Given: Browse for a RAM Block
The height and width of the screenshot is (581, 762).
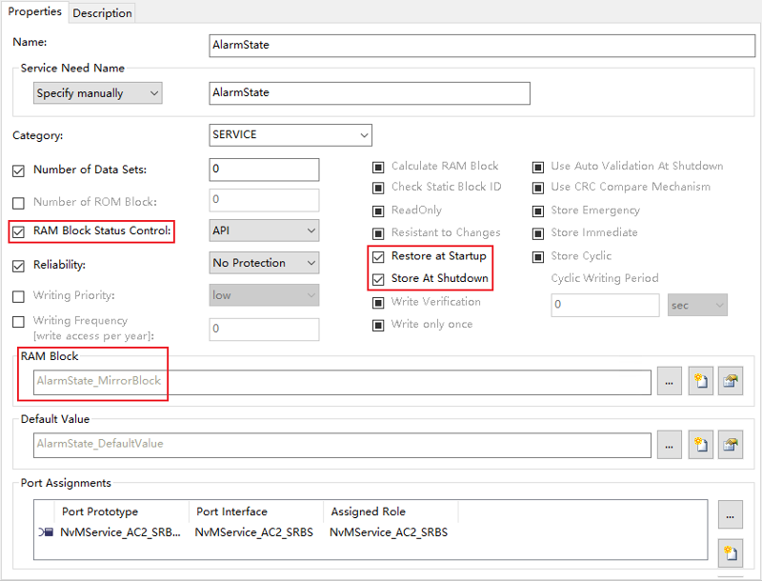Looking at the screenshot, I should coord(669,380).
